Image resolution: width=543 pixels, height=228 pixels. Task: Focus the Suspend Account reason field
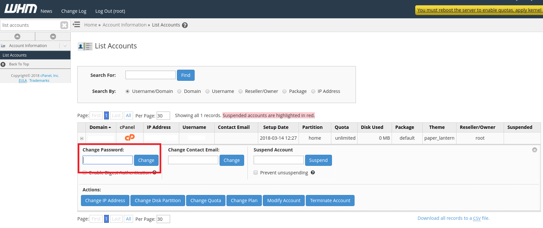279,160
